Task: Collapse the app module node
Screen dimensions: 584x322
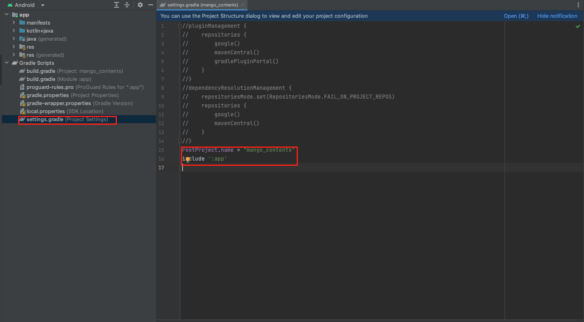Action: [6, 14]
